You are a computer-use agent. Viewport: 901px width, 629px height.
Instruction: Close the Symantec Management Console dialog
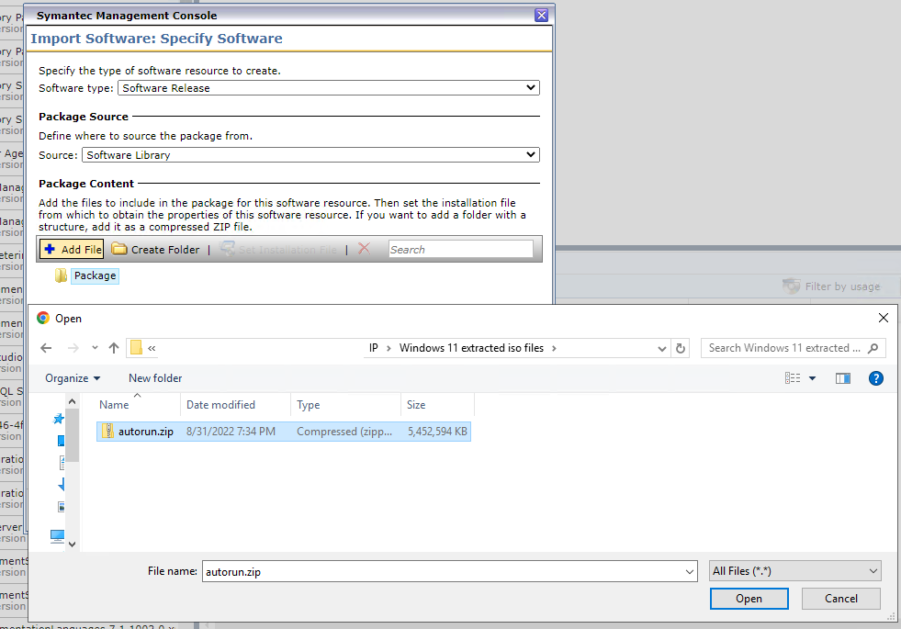pyautogui.click(x=541, y=16)
